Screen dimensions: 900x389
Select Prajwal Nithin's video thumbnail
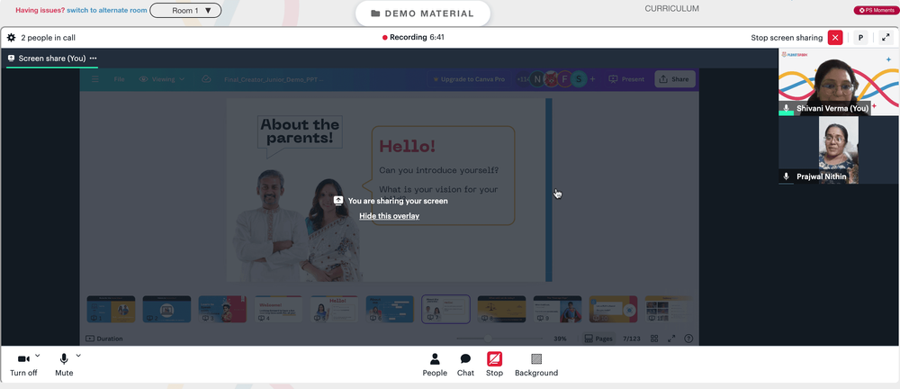[839, 150]
